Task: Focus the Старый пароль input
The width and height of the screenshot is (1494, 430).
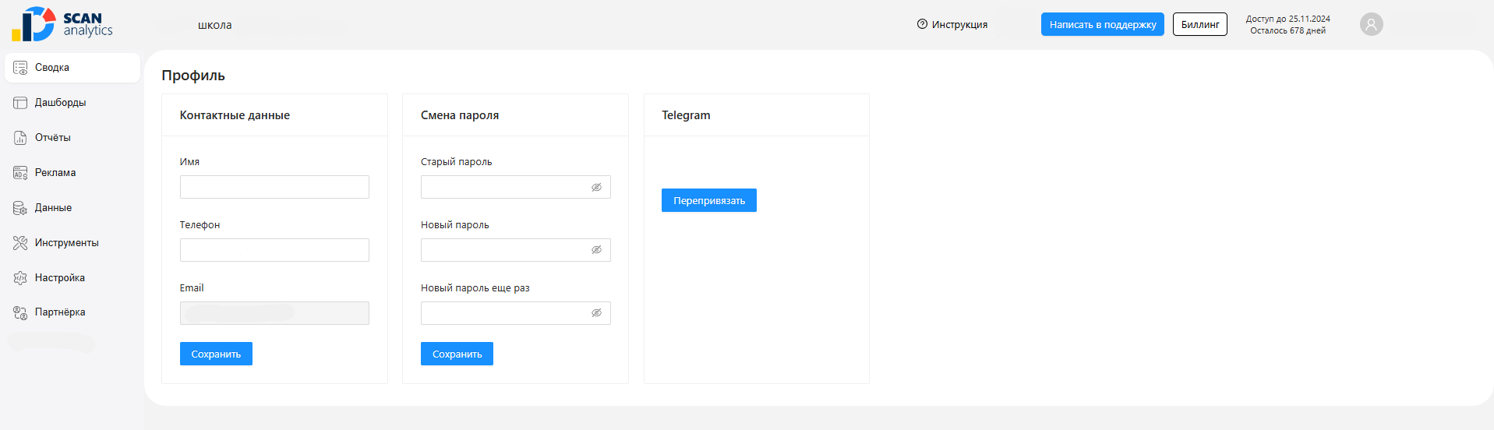Action: click(515, 187)
